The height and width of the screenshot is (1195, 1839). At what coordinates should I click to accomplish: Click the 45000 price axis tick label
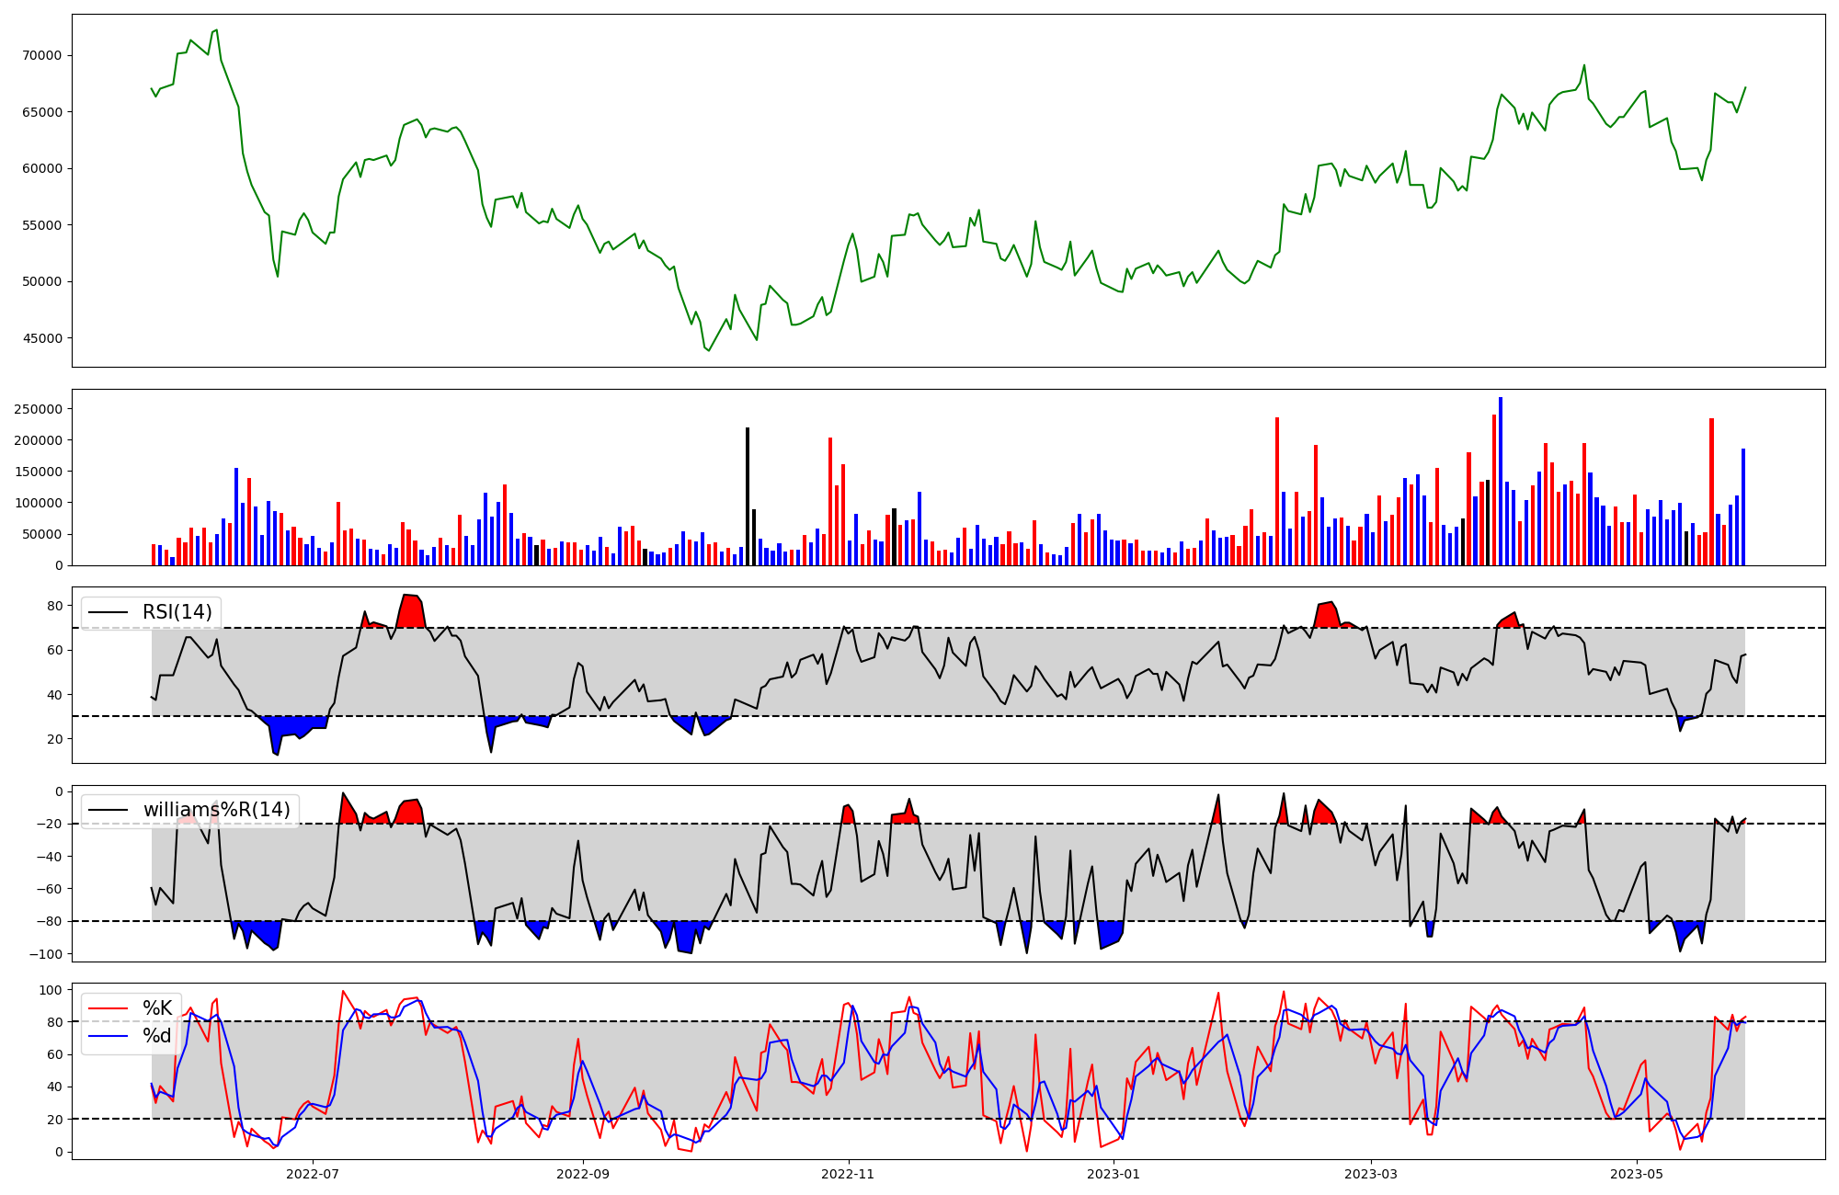41,338
